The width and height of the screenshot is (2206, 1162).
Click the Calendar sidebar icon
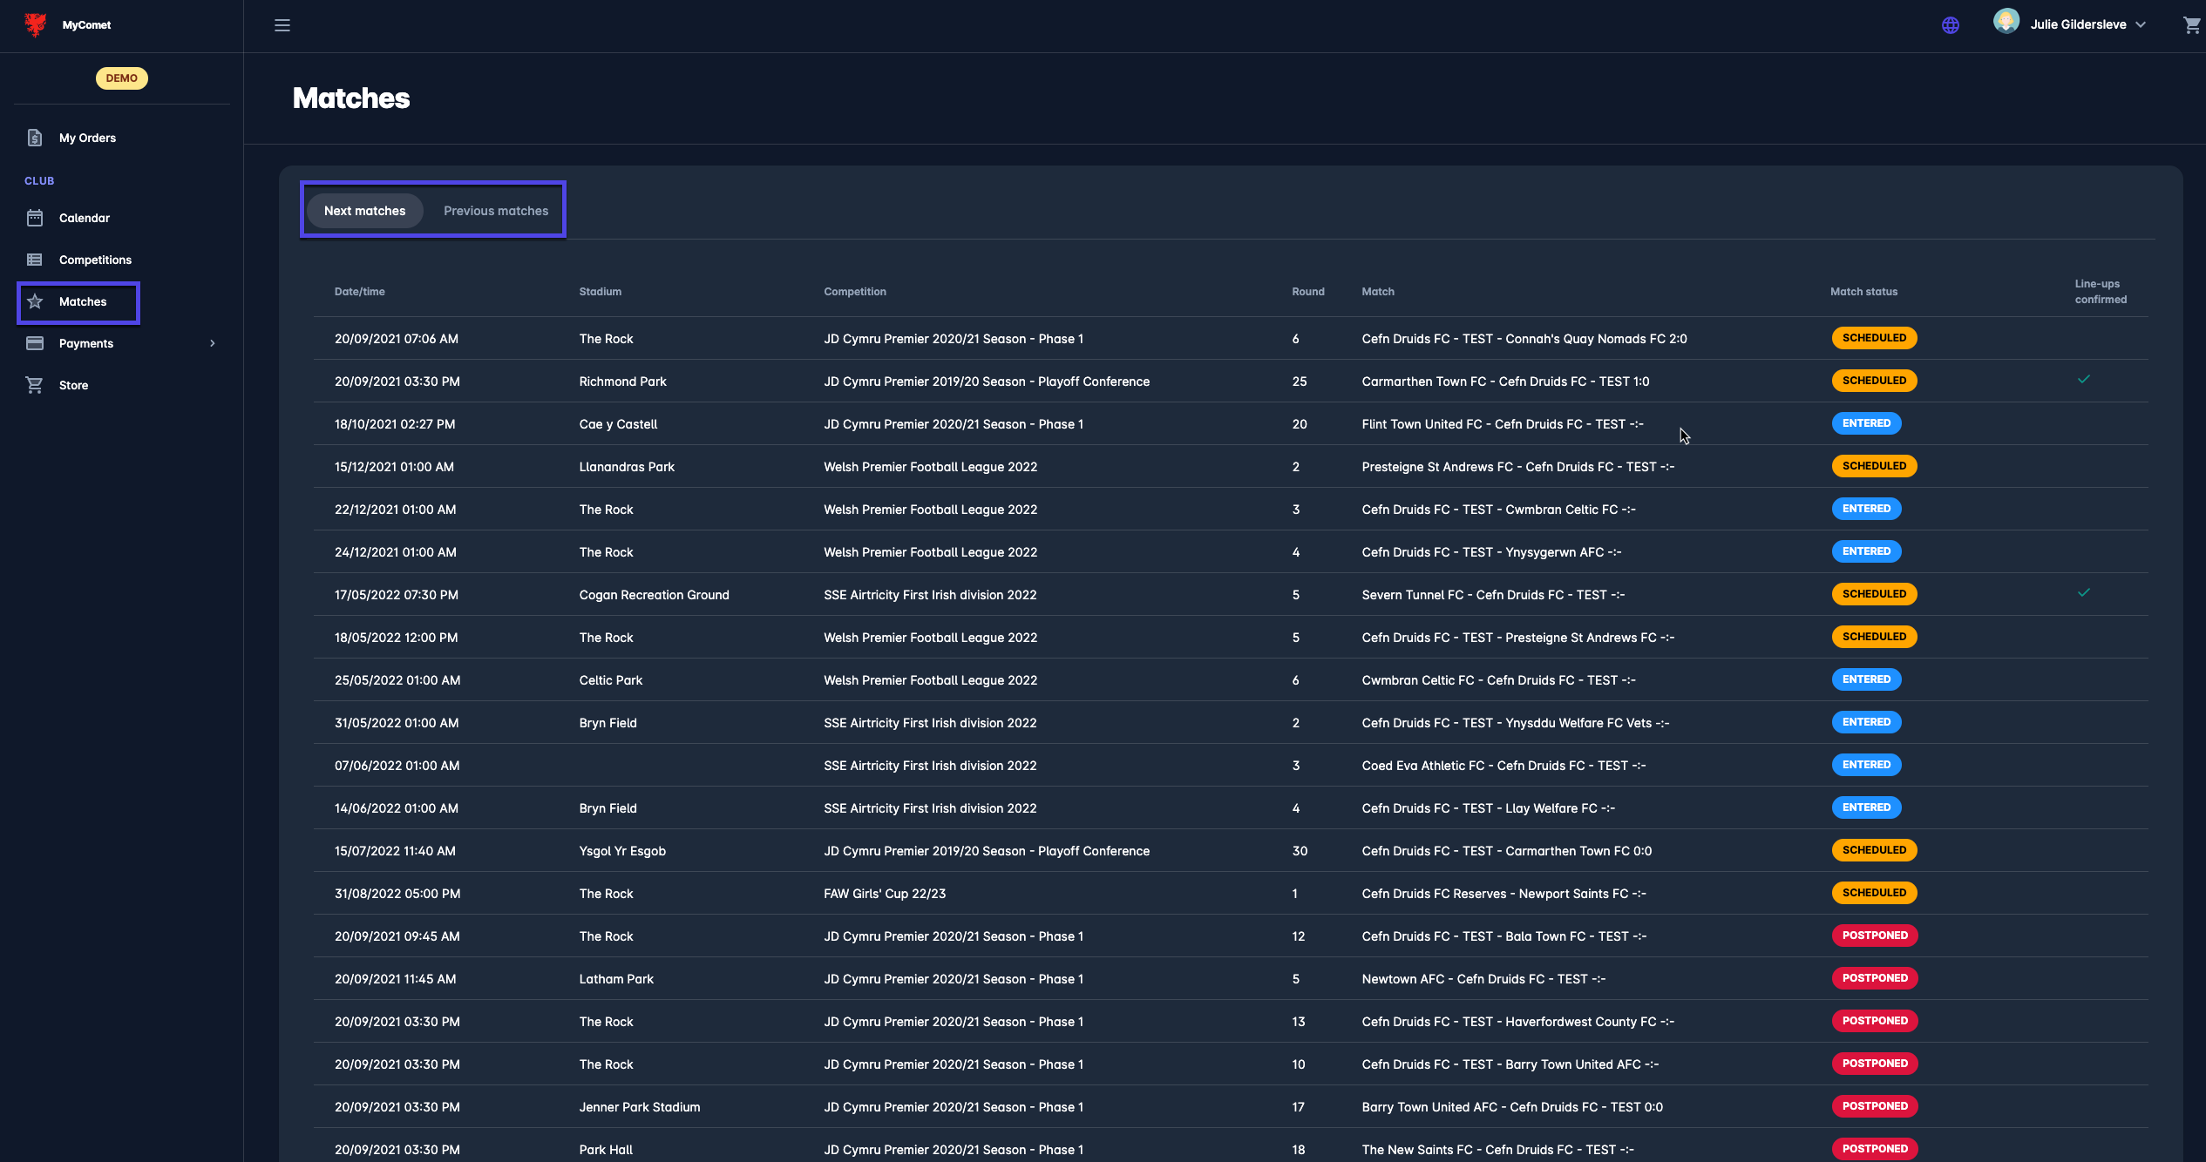(35, 218)
